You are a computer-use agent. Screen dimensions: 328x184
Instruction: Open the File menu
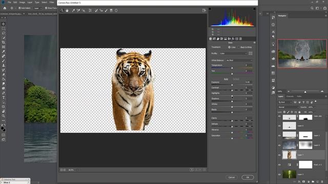[9, 2]
